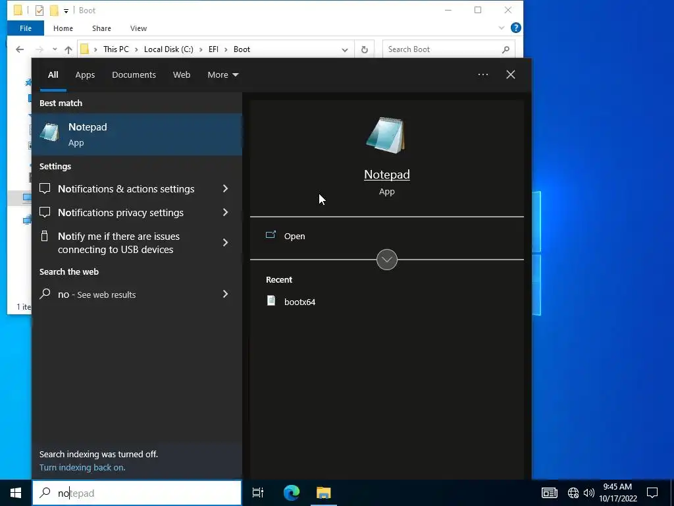Open Action Center notification icon
The width and height of the screenshot is (674, 506).
652,493
